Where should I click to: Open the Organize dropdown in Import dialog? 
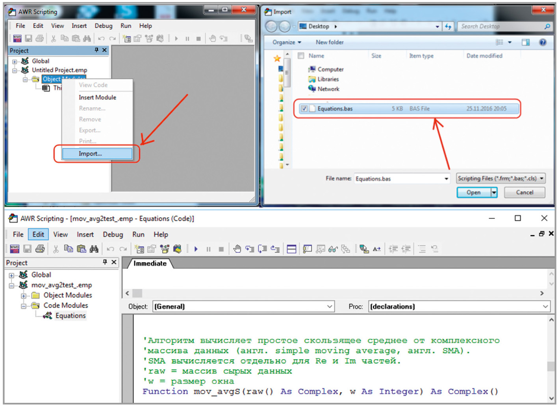tap(287, 42)
